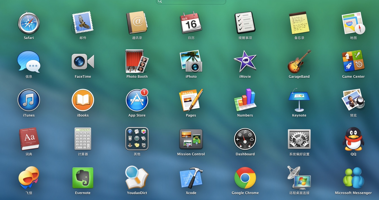Launch Xcode hammer icon
The width and height of the screenshot is (379, 200).
point(191,178)
